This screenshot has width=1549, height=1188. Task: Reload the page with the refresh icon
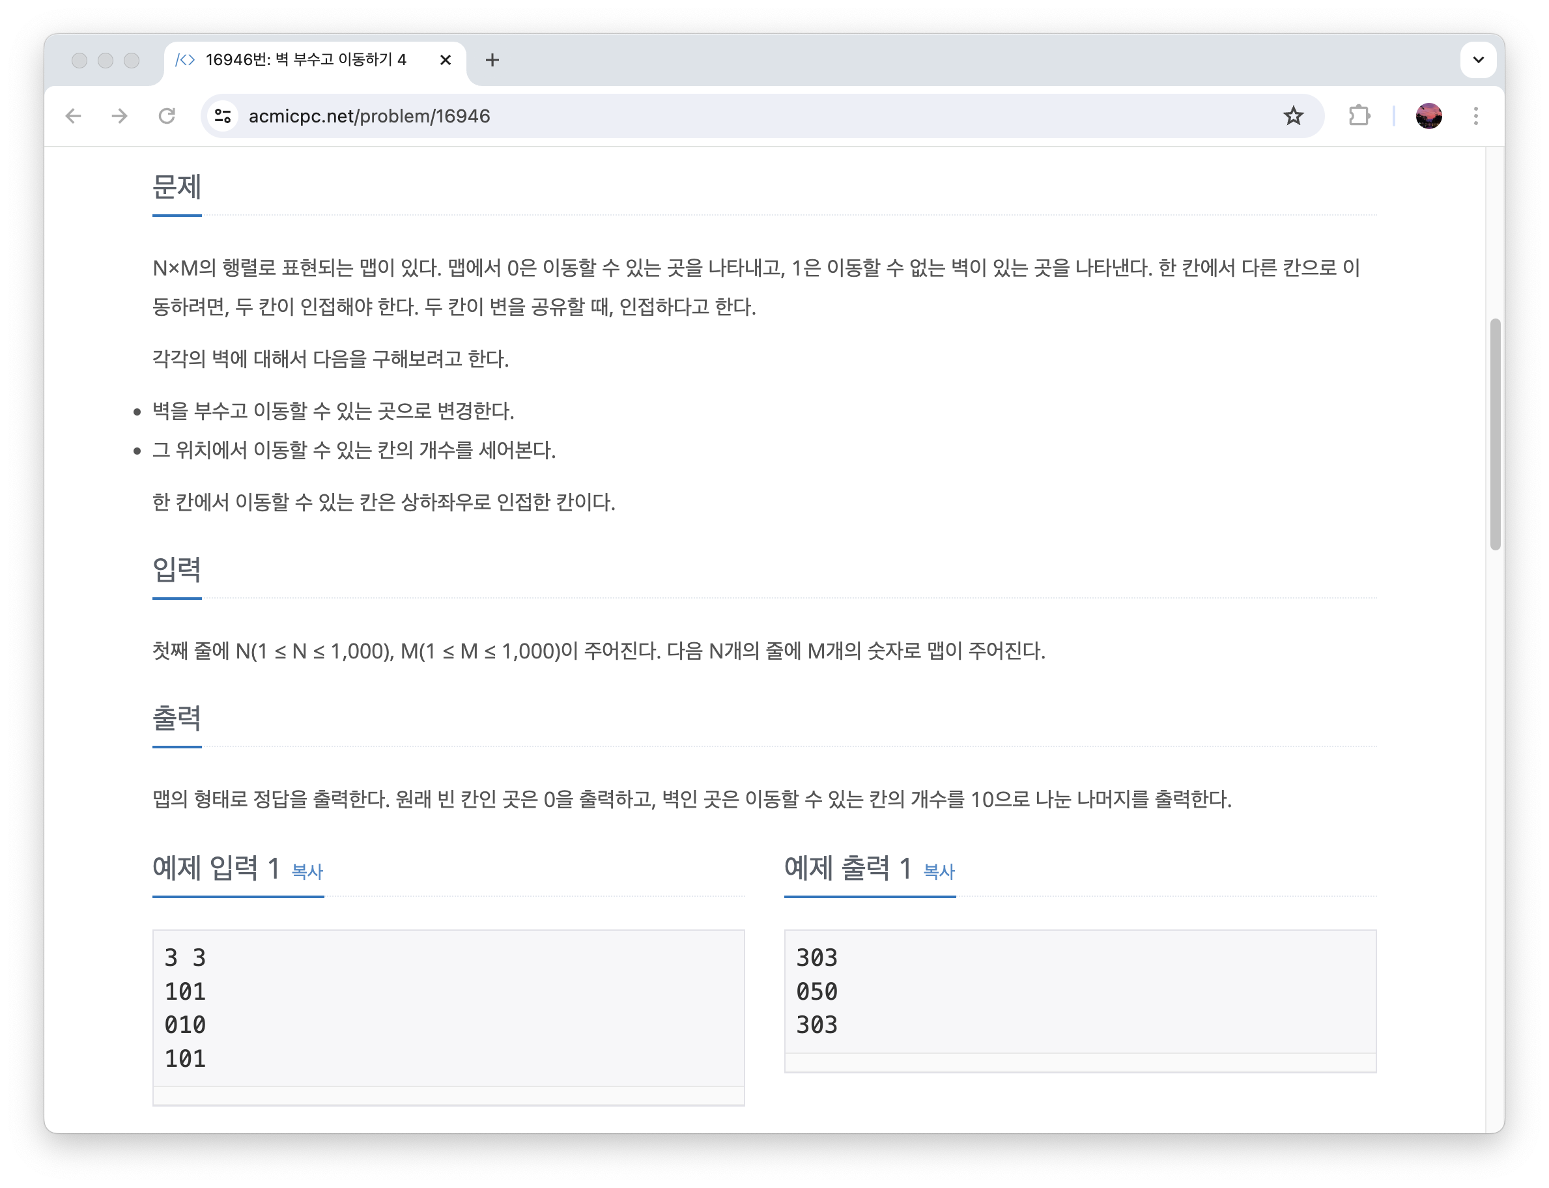[x=167, y=116]
